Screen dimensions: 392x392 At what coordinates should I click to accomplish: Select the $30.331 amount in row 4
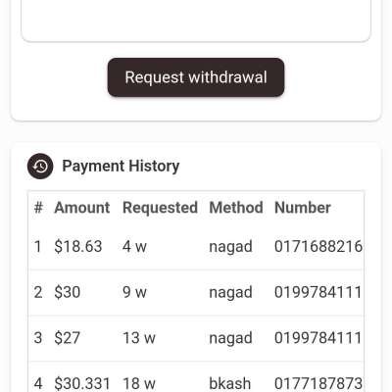[82, 383]
